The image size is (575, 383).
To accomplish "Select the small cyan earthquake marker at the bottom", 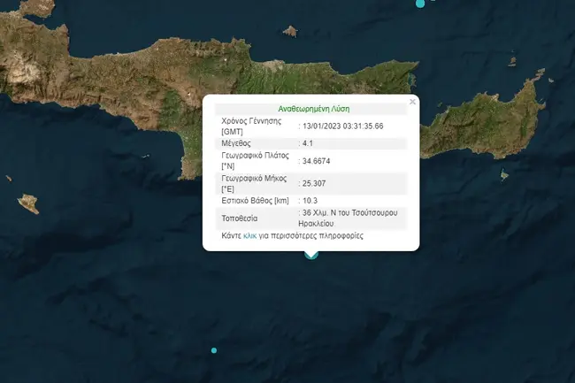I will [x=213, y=351].
